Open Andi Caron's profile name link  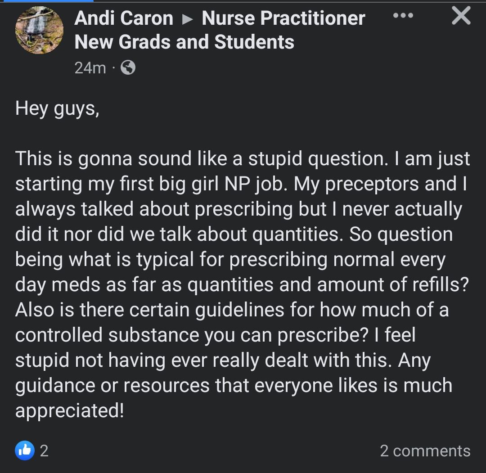pos(124,18)
